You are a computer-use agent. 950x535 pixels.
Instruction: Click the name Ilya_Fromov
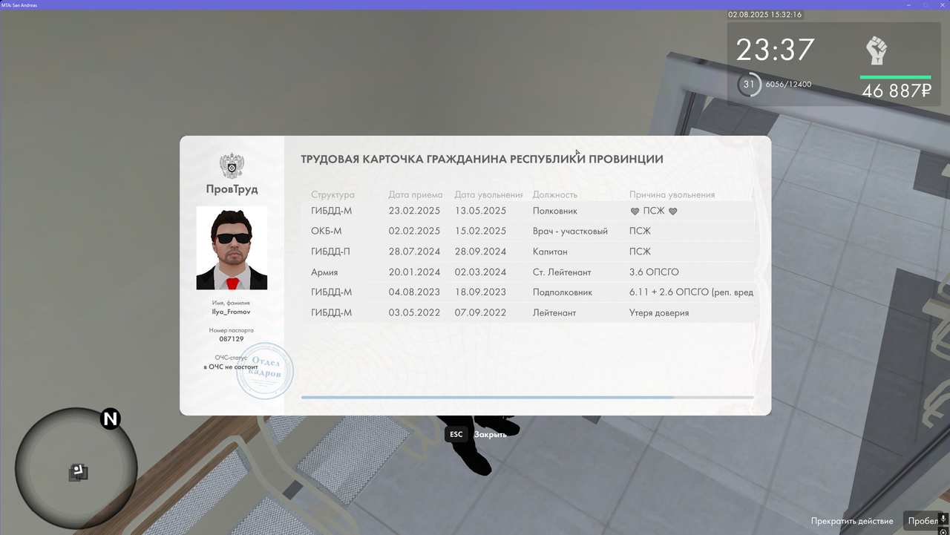coord(232,312)
